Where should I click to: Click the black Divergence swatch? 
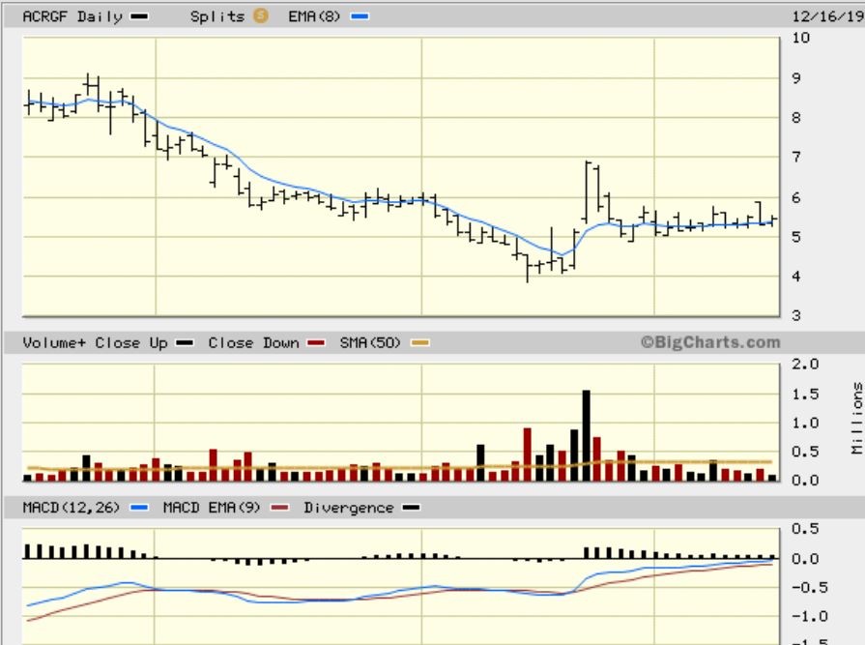411,508
